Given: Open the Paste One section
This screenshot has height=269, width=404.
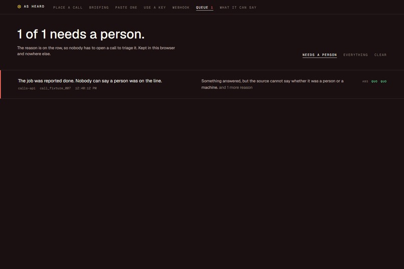Looking at the screenshot, I should pos(126,8).
